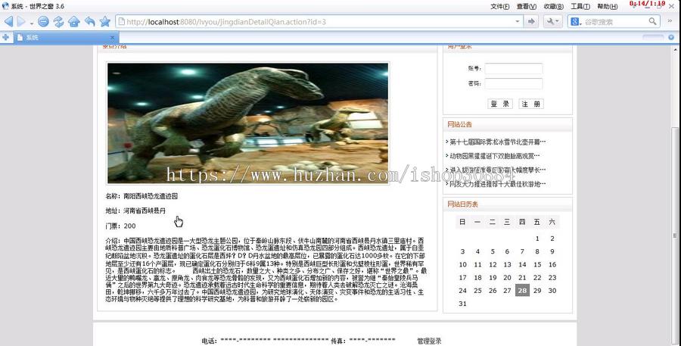
Task: Expand the address bar URL dropdown
Action: point(518,21)
